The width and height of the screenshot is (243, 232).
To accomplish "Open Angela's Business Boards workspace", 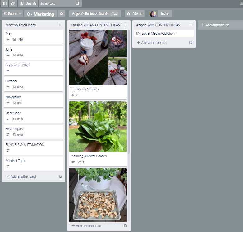I will point(94,14).
